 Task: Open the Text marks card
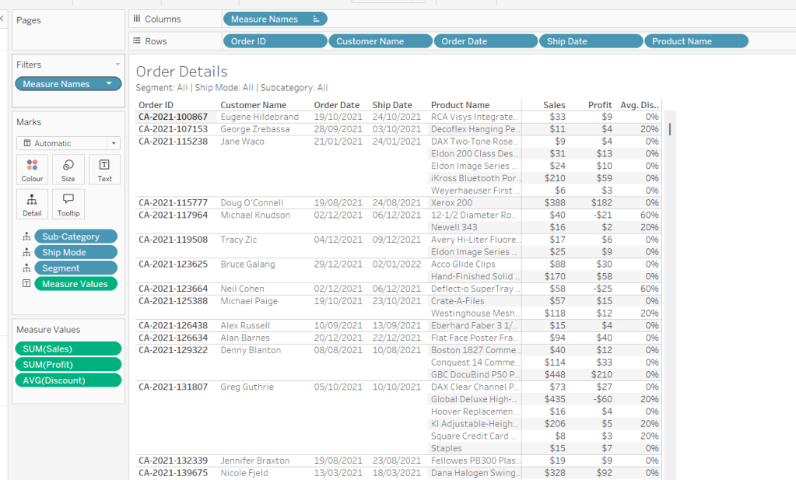coord(104,170)
